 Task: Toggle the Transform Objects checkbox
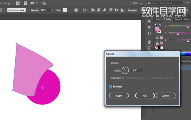[x=123, y=78]
